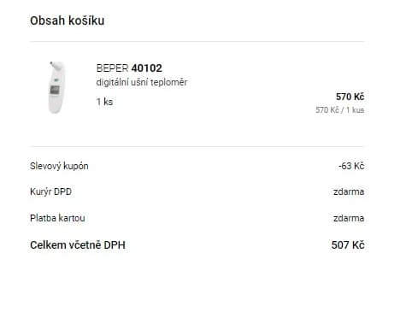This screenshot has width=400, height=312.
Task: Click the Slevový kupón label
Action: tap(59, 166)
